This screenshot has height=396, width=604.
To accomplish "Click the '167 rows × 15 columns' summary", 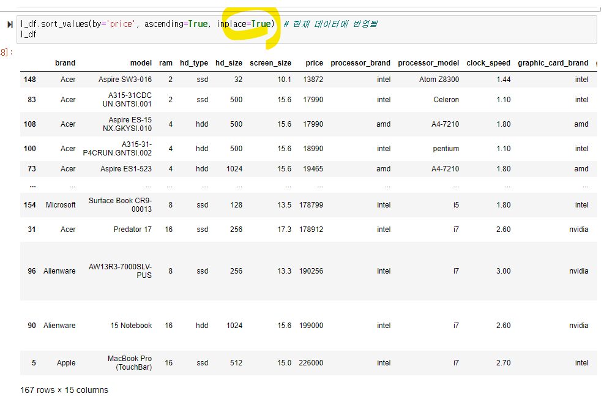I will coord(64,390).
